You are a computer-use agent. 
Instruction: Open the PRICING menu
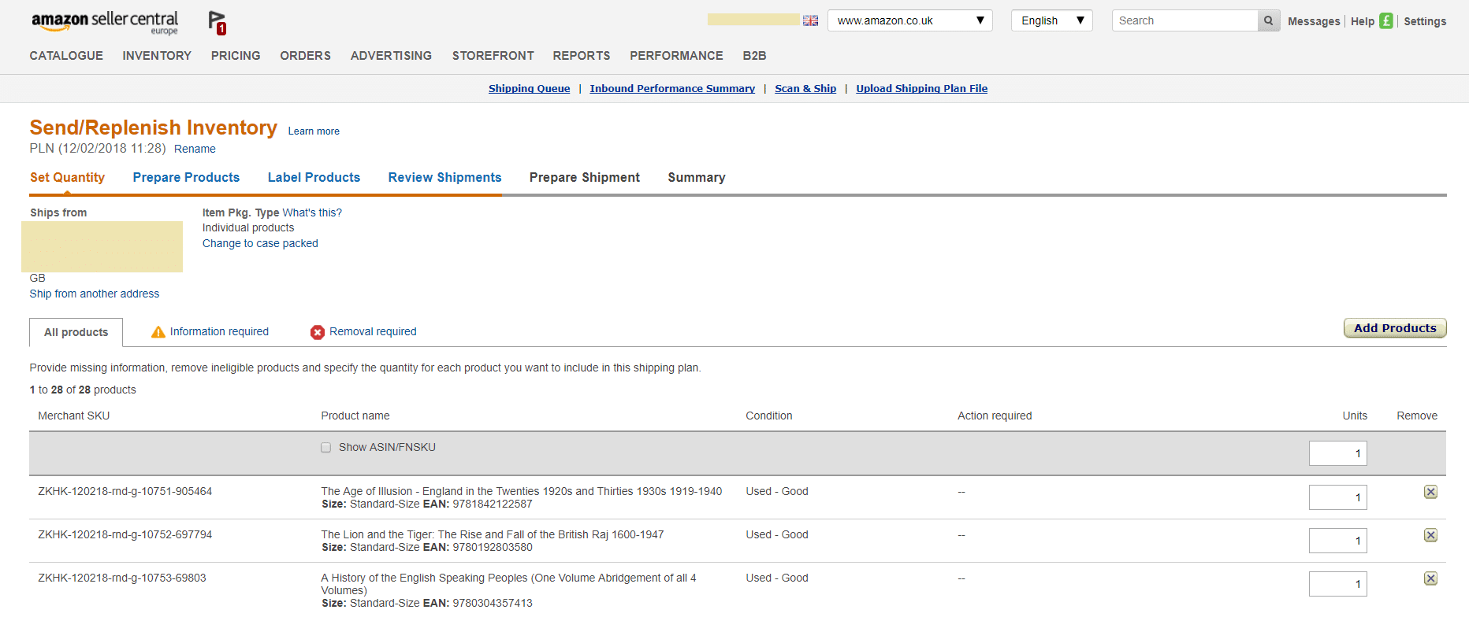(x=236, y=56)
